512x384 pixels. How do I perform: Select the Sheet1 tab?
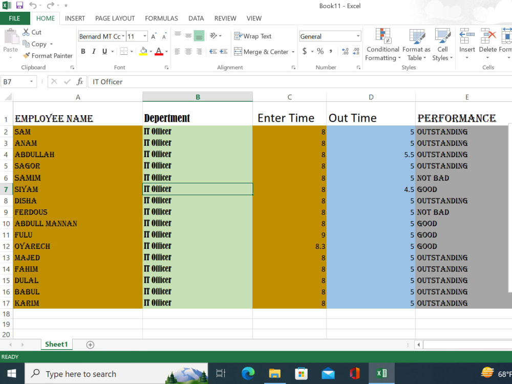(56, 345)
